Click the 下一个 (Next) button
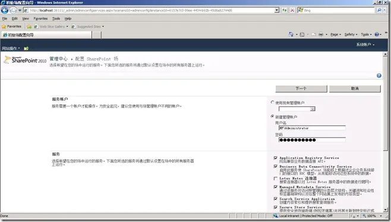391x222 pixels. point(301,88)
